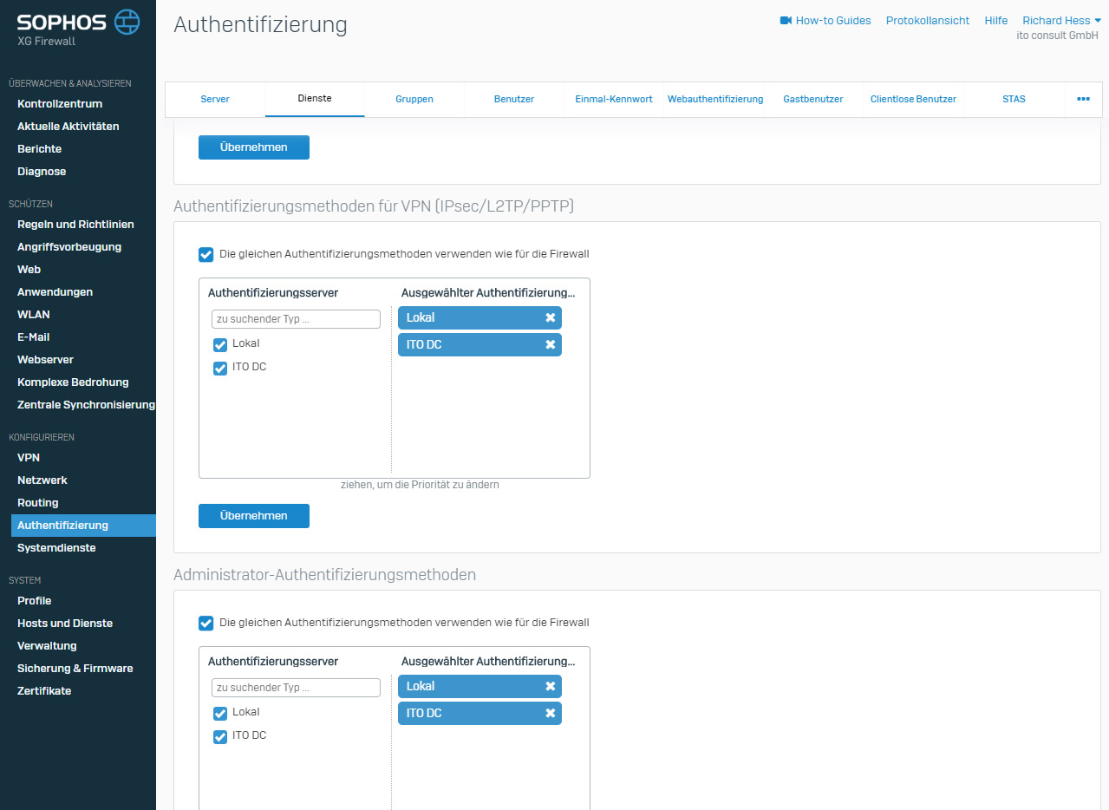This screenshot has height=810, width=1109.
Task: Toggle VPN same-as-firewall authentication checkbox
Action: 205,254
